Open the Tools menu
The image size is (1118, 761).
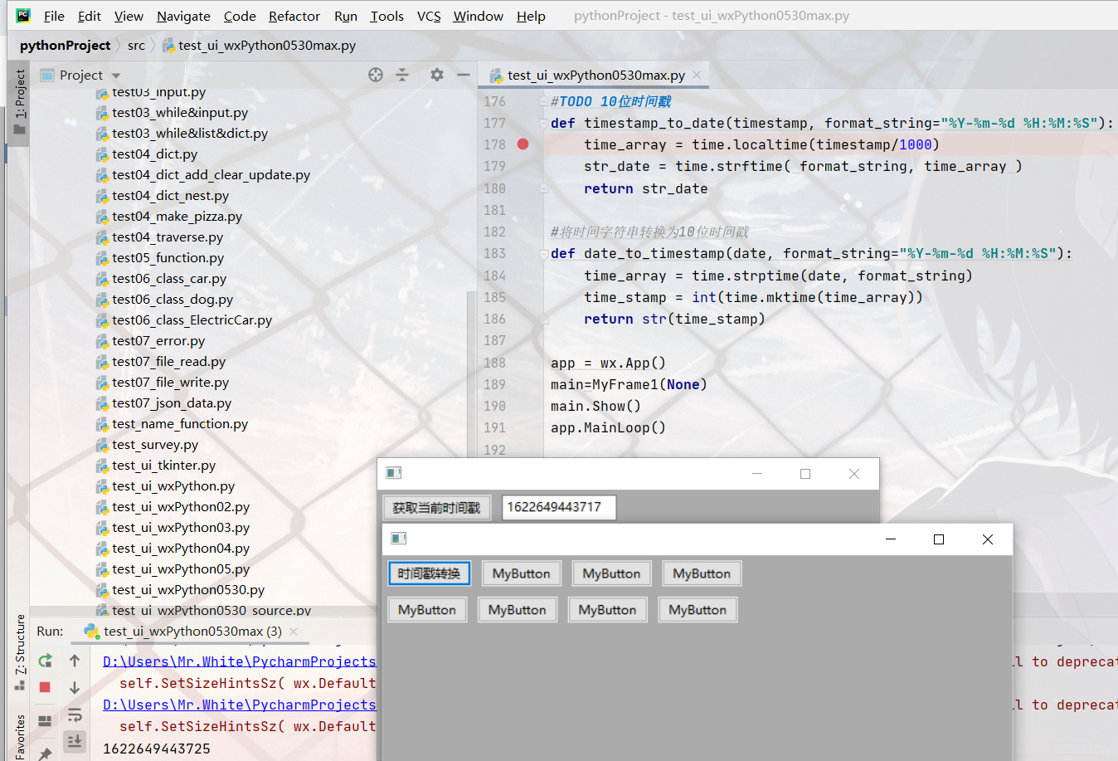point(387,16)
